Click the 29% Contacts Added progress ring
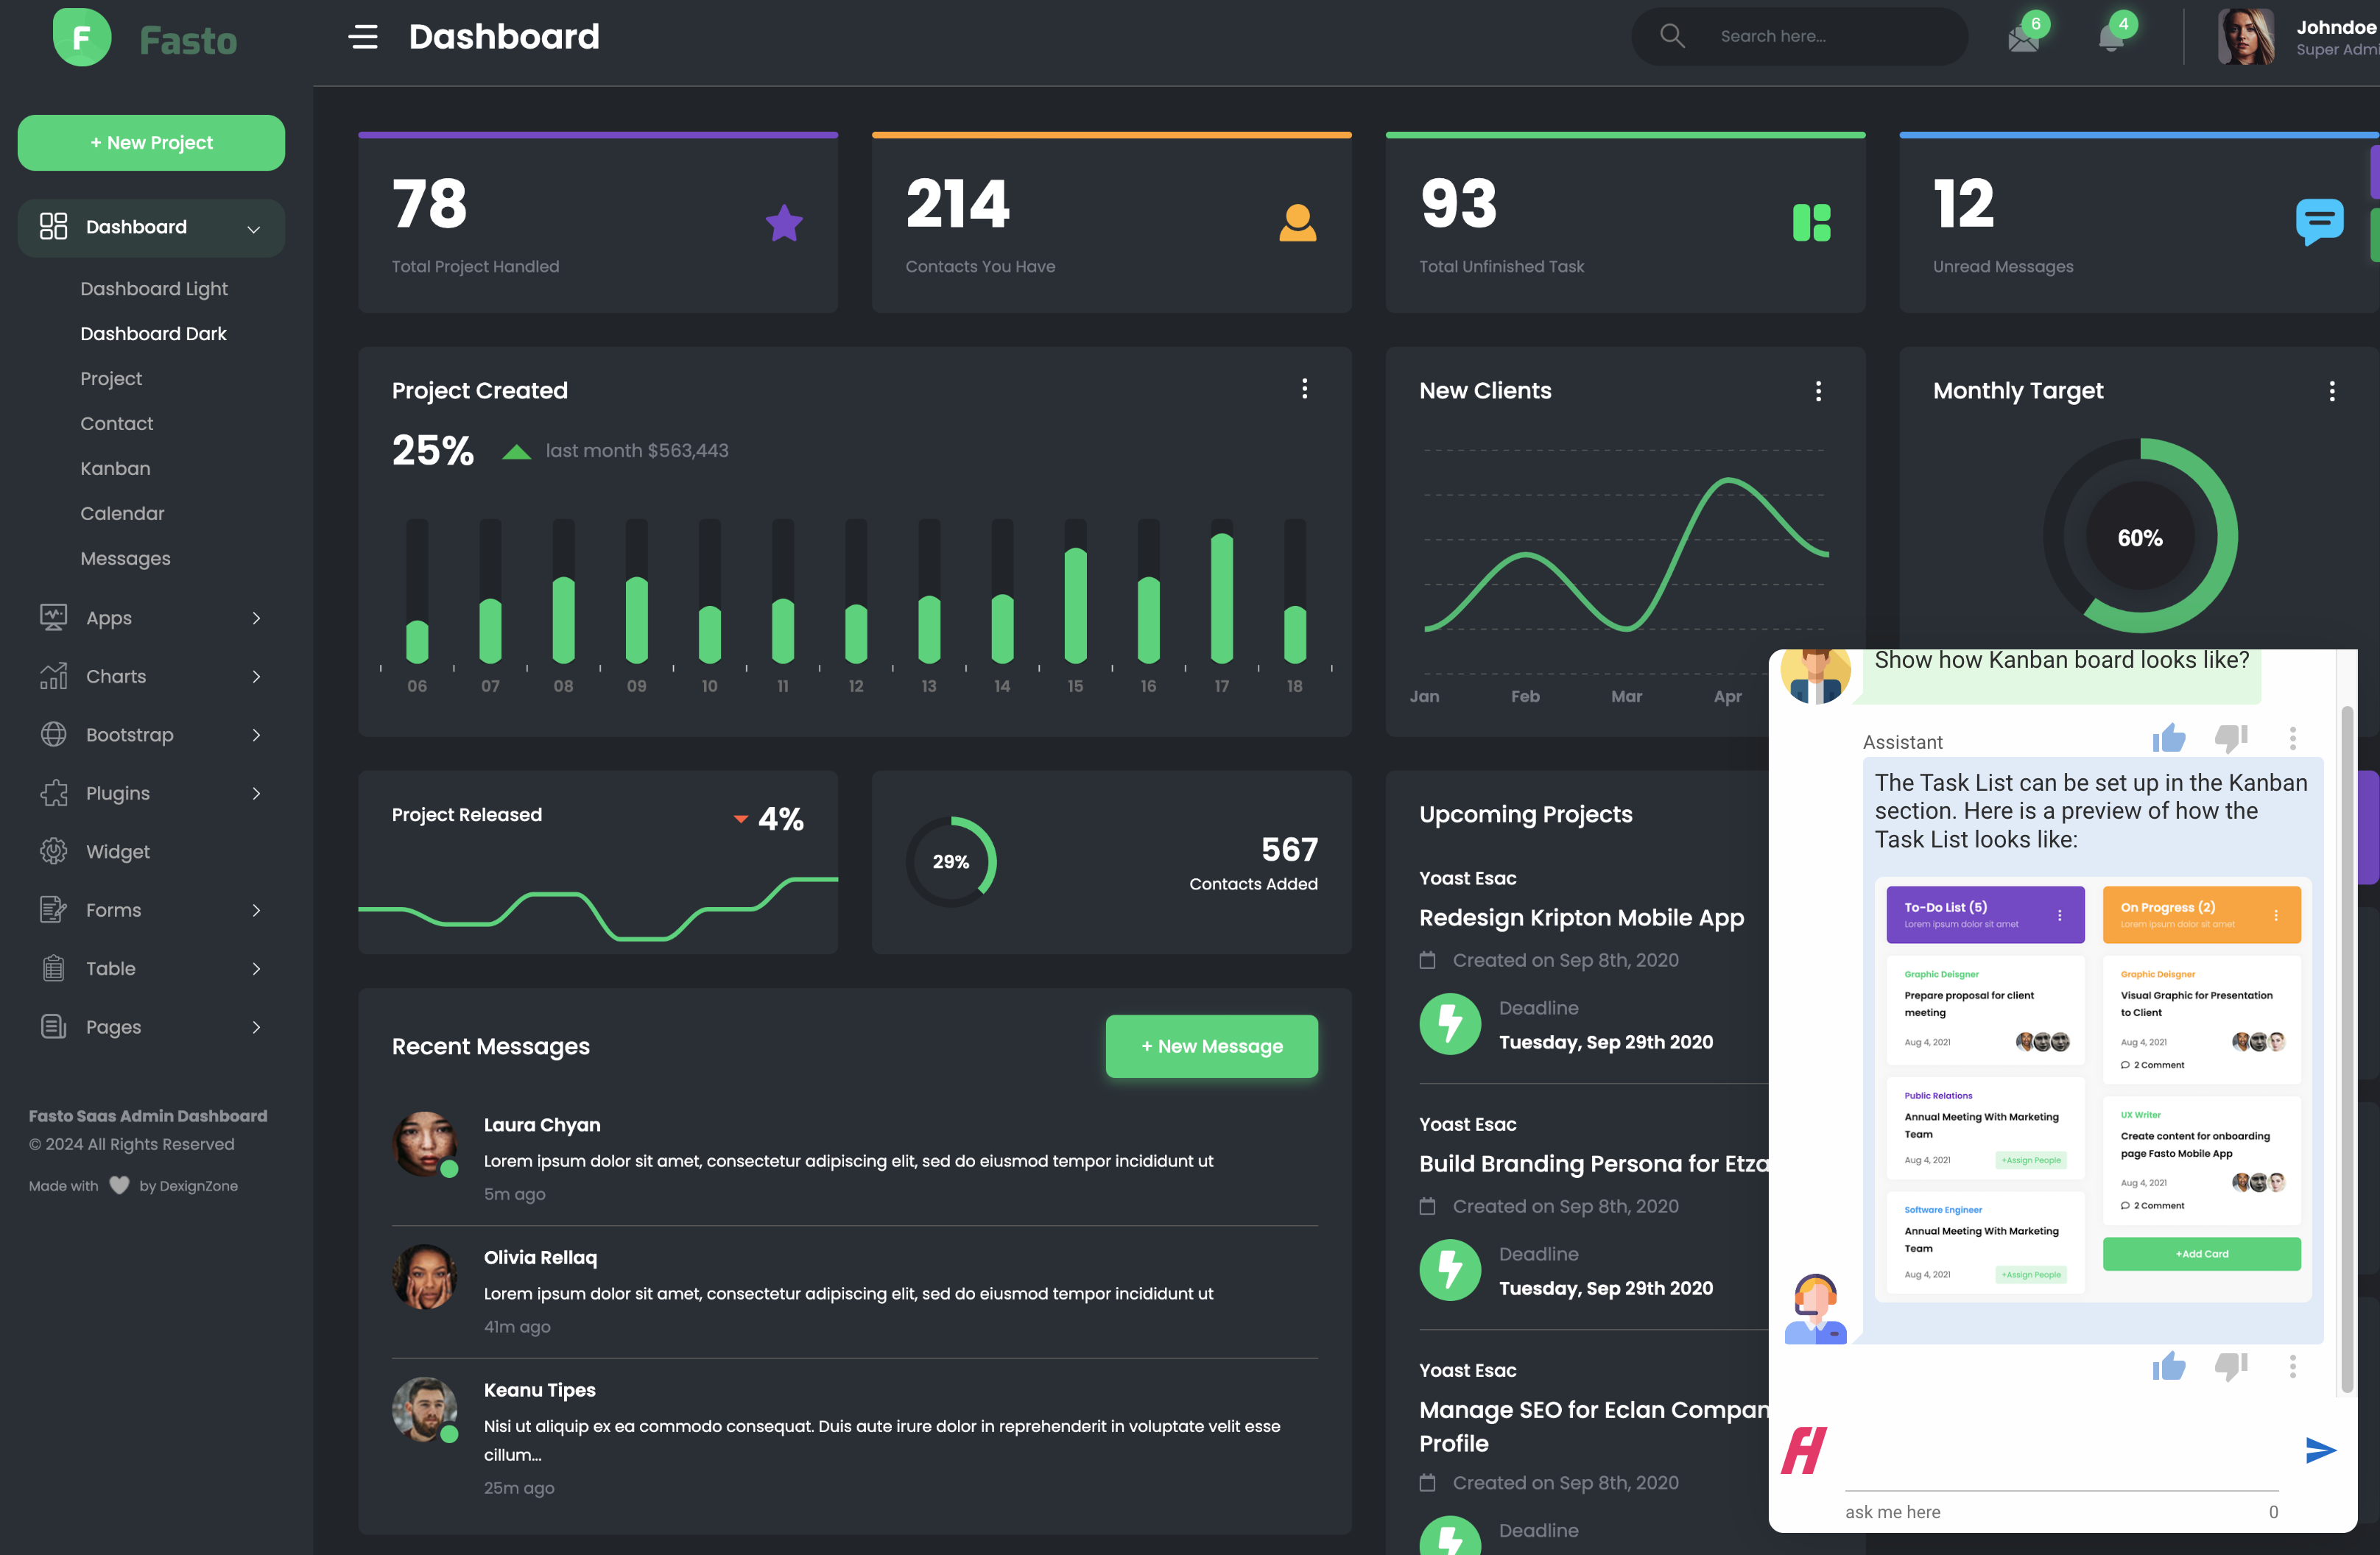2380x1555 pixels. 951,861
